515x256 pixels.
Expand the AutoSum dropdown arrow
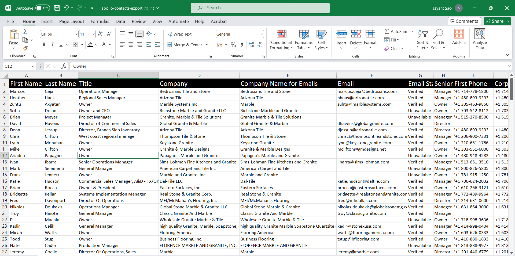coord(412,31)
